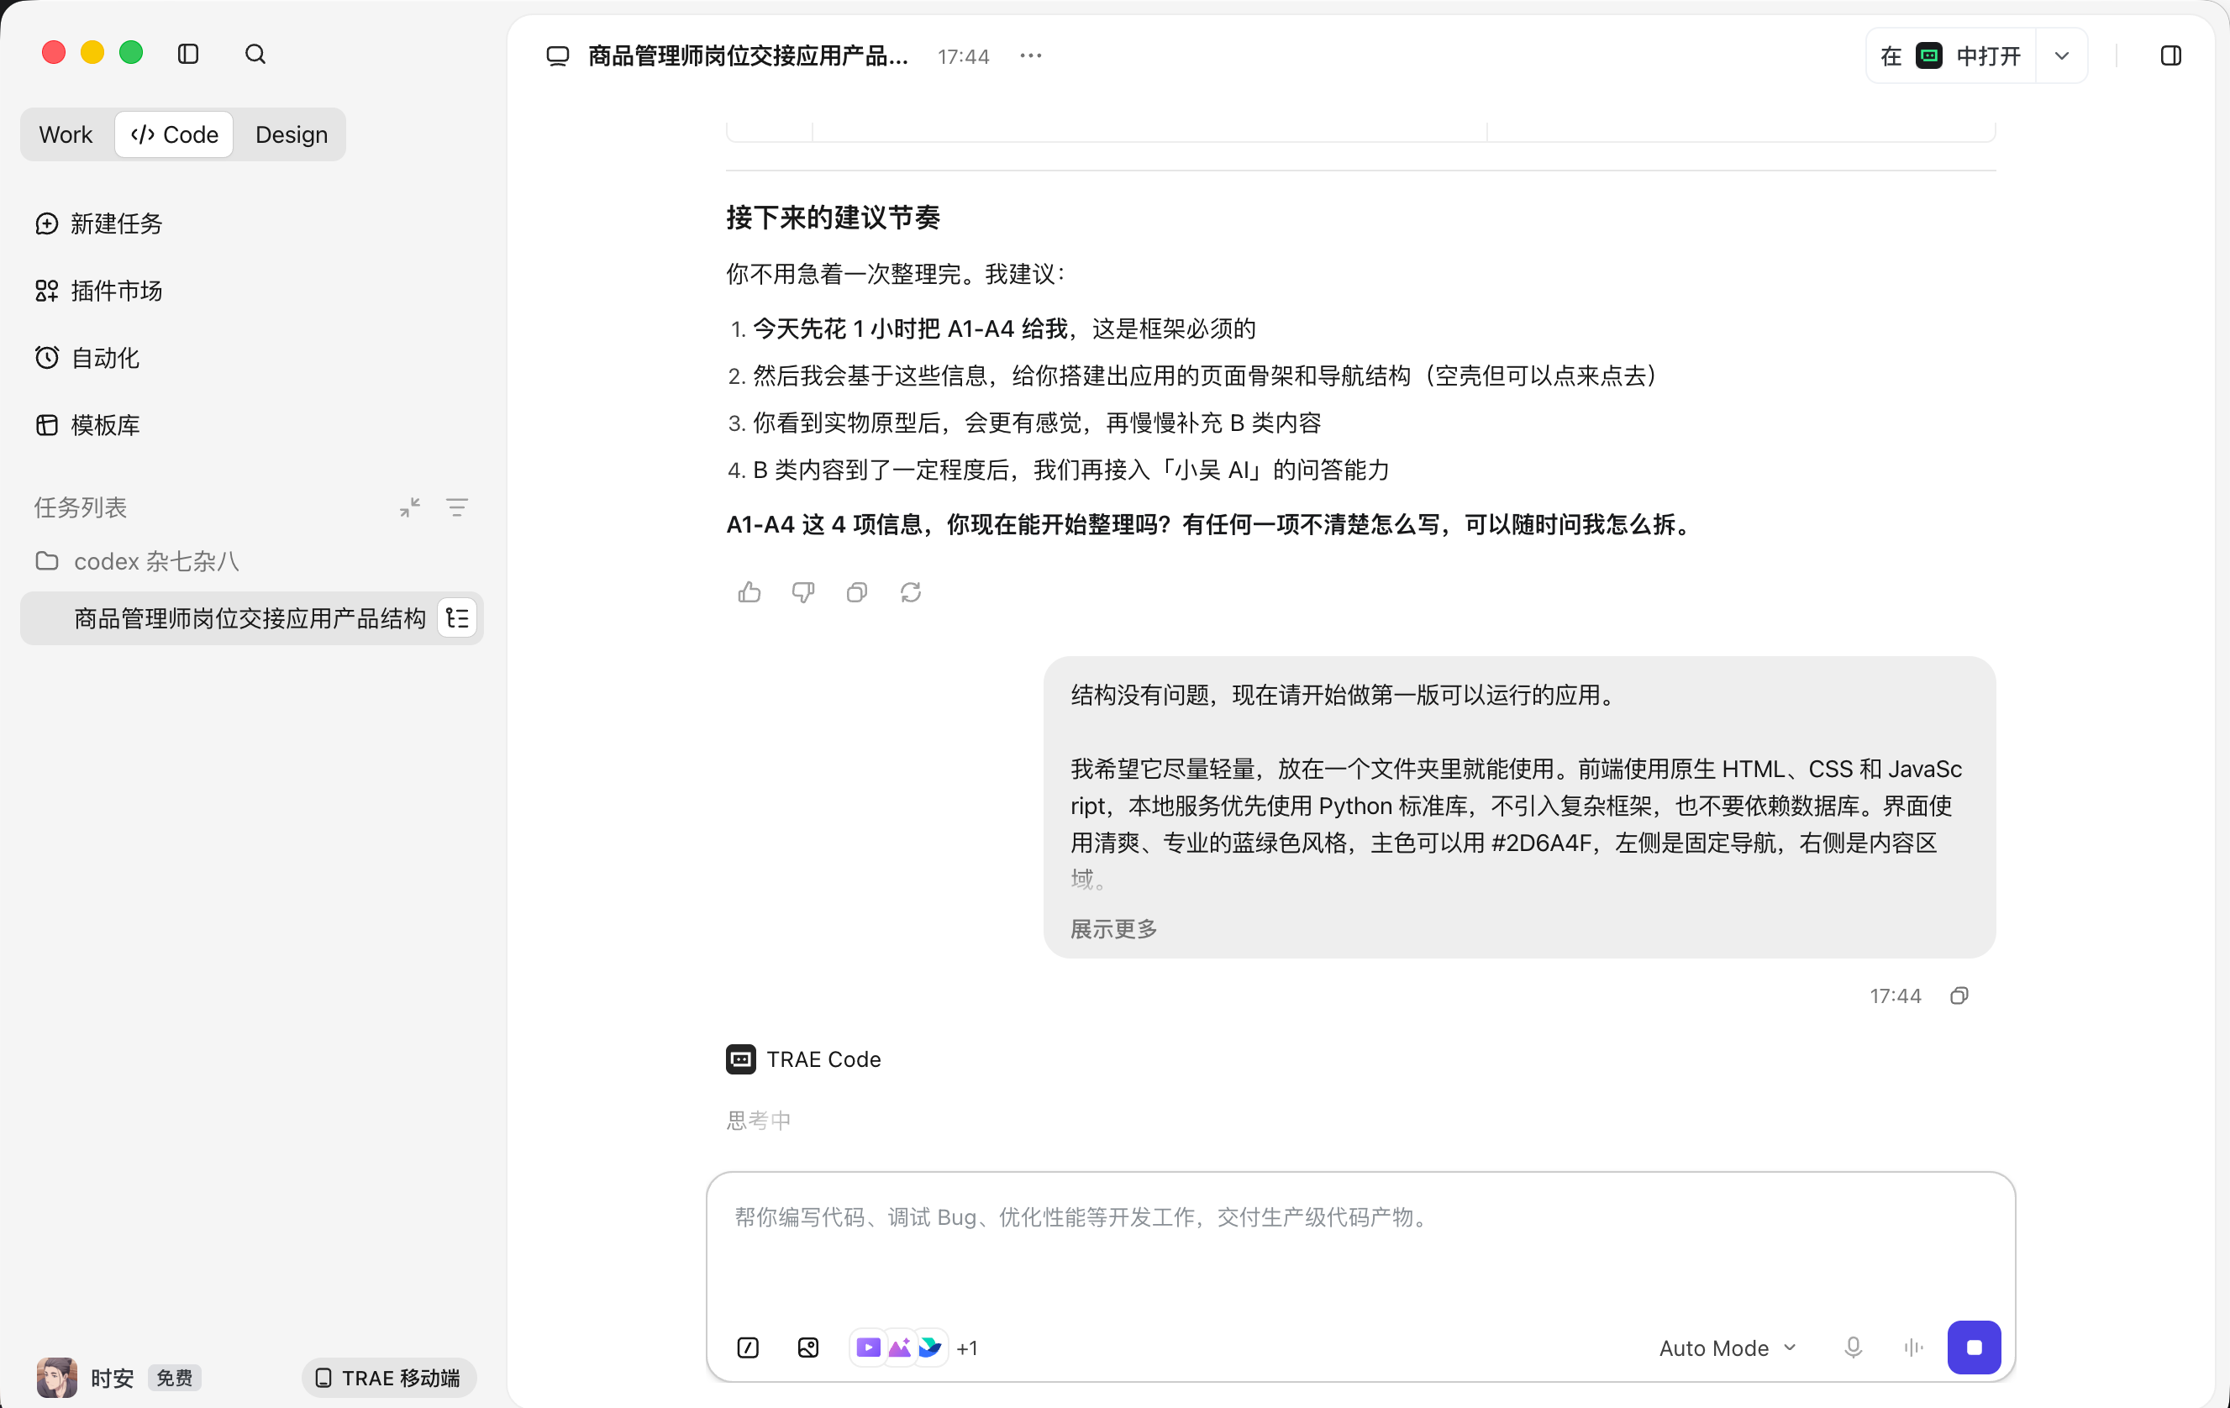The height and width of the screenshot is (1408, 2230).
Task: Click the image-generation mountain plugin icon
Action: point(899,1347)
